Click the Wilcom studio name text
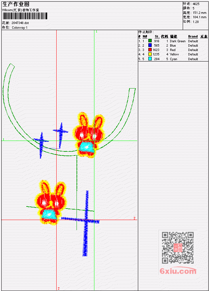Screen dimensions: 209x291 tap(21, 10)
